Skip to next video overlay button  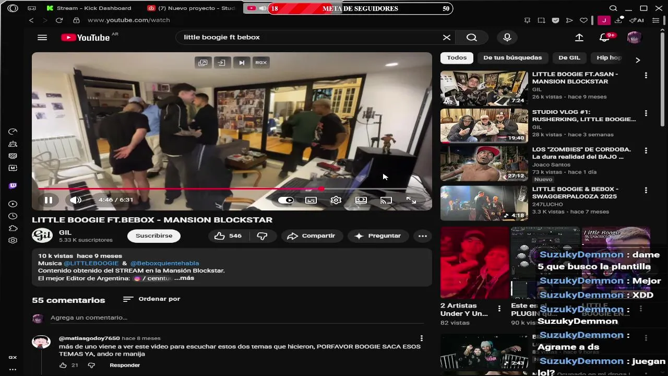tap(242, 63)
